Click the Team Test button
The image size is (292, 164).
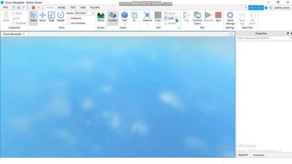[x=242, y=18]
